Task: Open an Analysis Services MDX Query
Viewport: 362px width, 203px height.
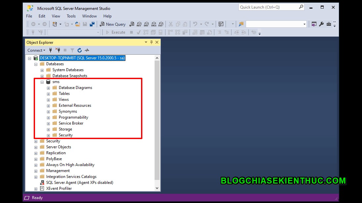Action: [139, 24]
